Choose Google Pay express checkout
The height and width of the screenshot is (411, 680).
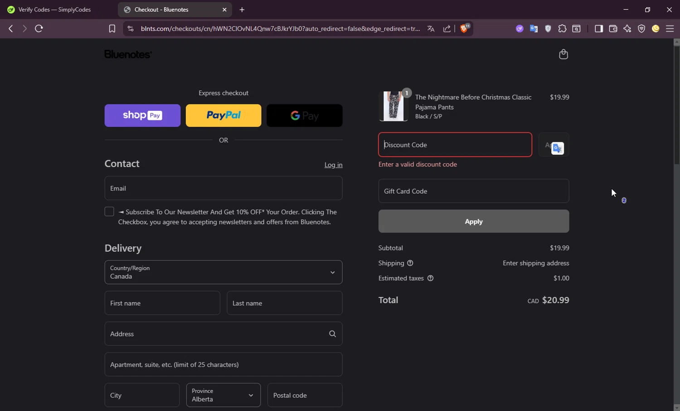(305, 116)
